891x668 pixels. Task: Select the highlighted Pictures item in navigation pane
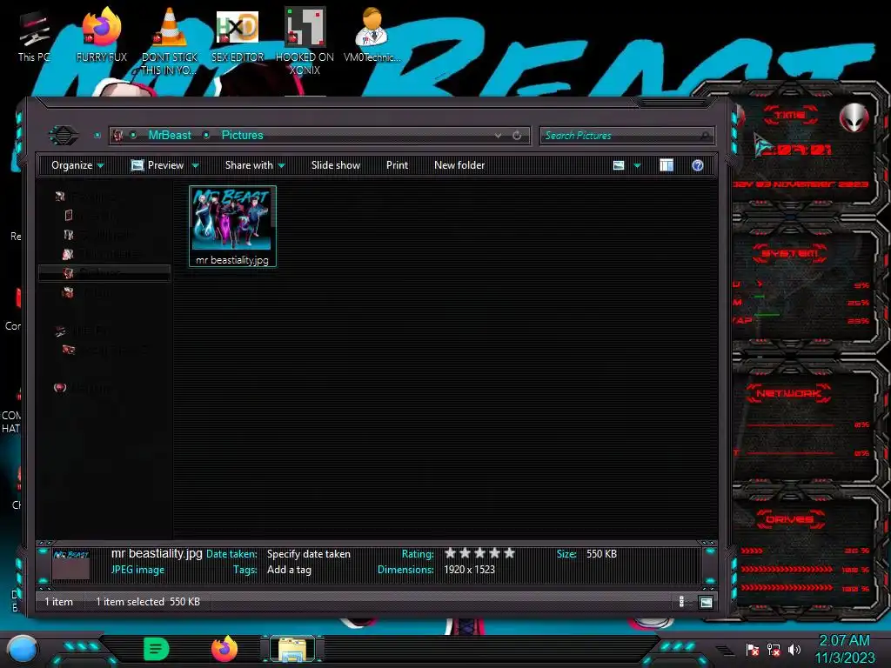click(104, 273)
